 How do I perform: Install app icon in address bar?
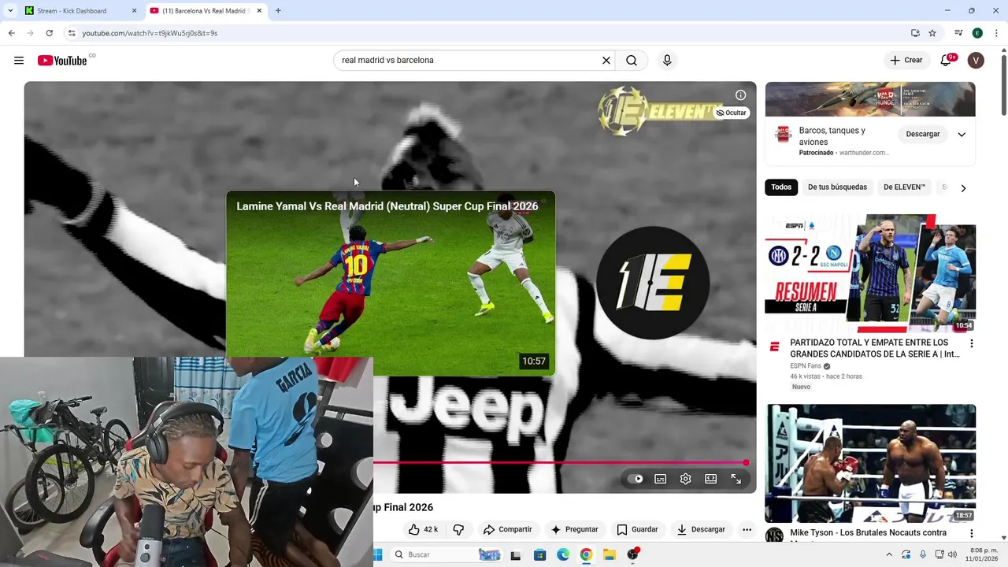[x=915, y=33]
